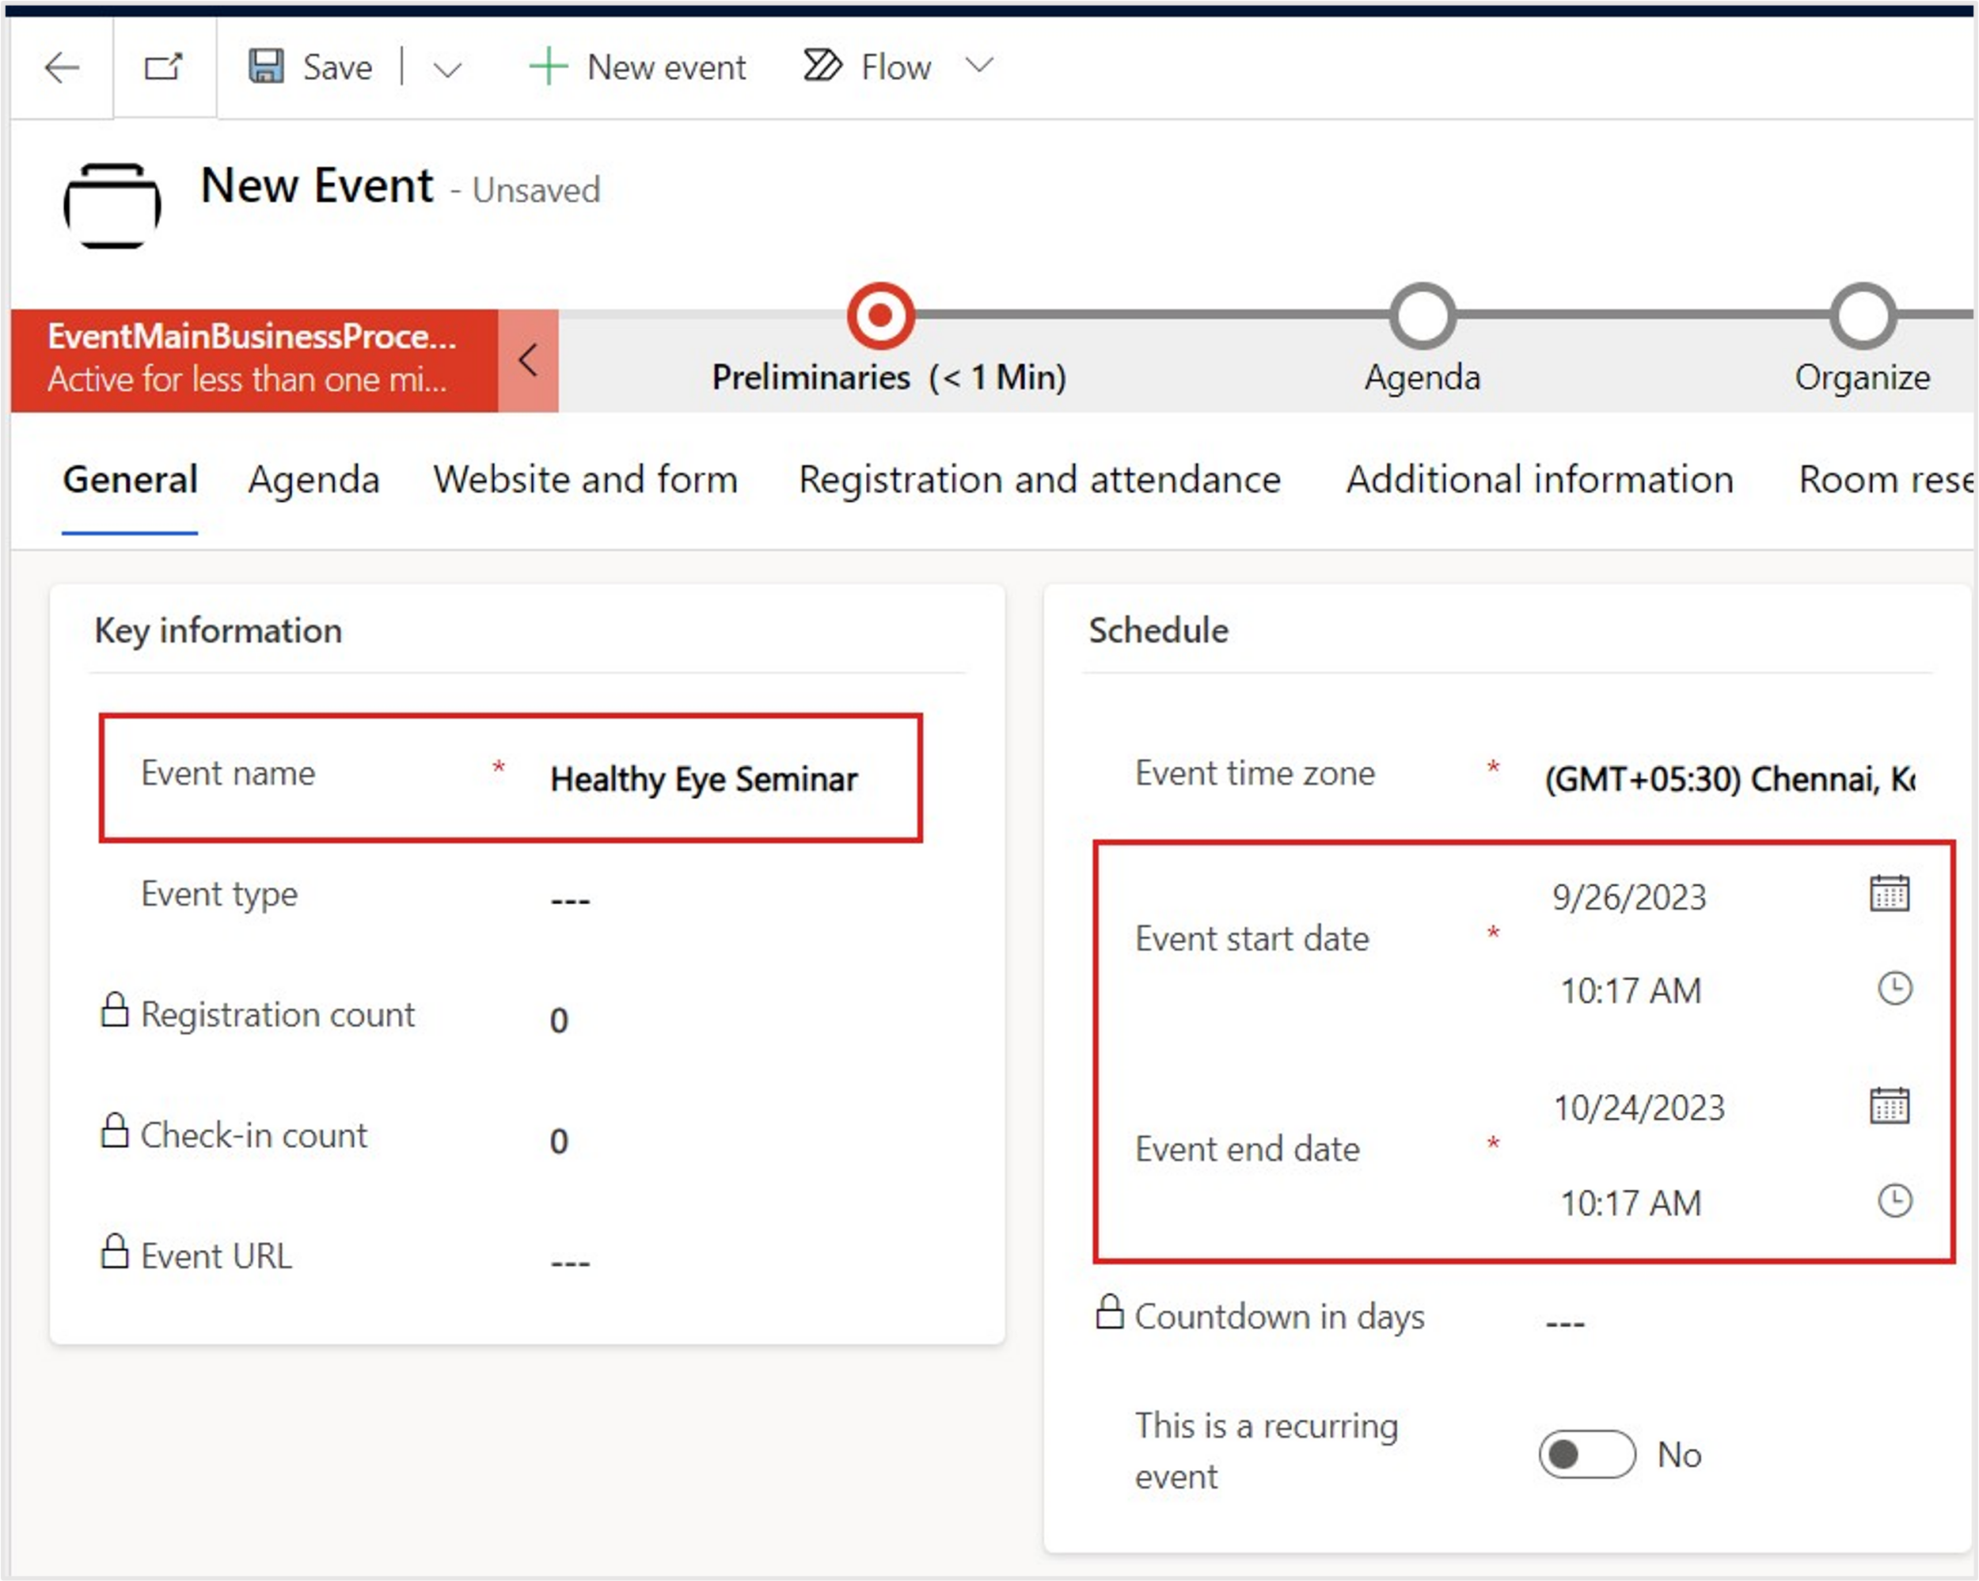Click end date value 10/24/2023
This screenshot has width=1979, height=1581.
pos(1639,1108)
